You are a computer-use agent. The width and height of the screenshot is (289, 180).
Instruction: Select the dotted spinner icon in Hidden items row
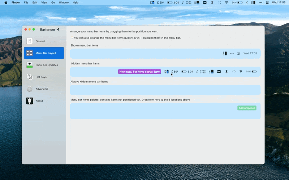[x=234, y=72]
